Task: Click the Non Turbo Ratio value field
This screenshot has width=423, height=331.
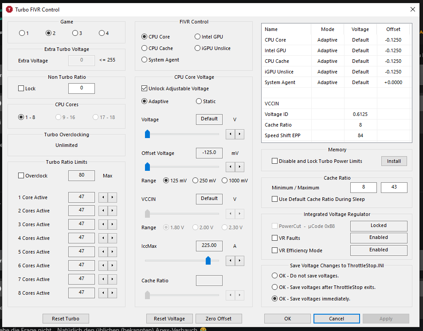Action: coord(82,89)
